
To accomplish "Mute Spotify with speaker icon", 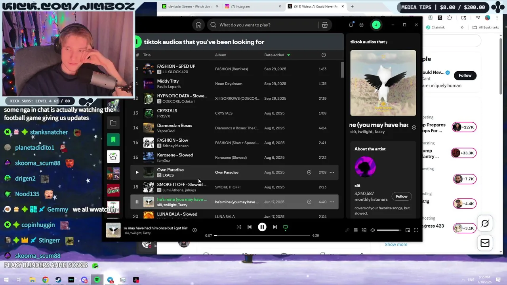I will [372, 230].
